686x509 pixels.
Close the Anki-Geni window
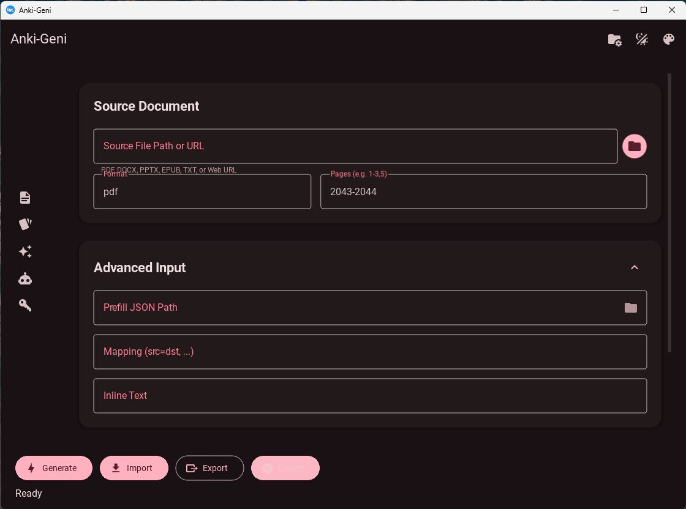point(671,10)
